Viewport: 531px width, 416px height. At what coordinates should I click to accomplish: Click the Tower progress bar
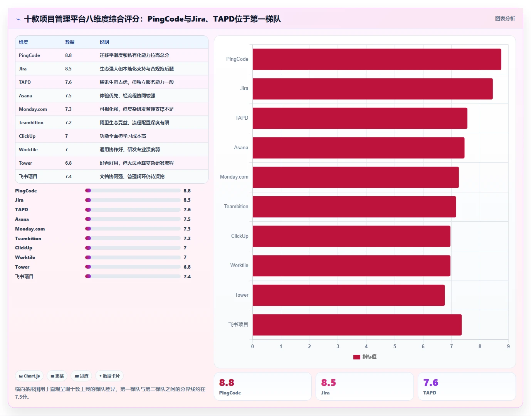pyautogui.click(x=133, y=267)
